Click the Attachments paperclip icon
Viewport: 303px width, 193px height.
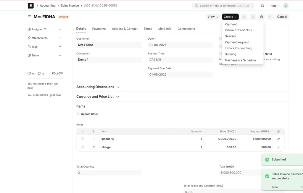pos(29,38)
